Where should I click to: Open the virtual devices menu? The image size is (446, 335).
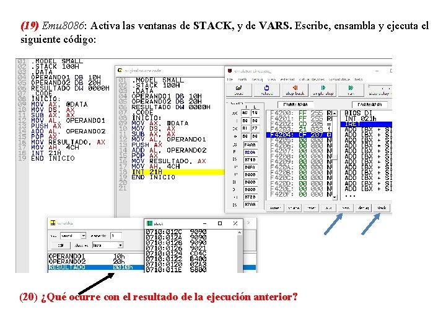click(312, 79)
